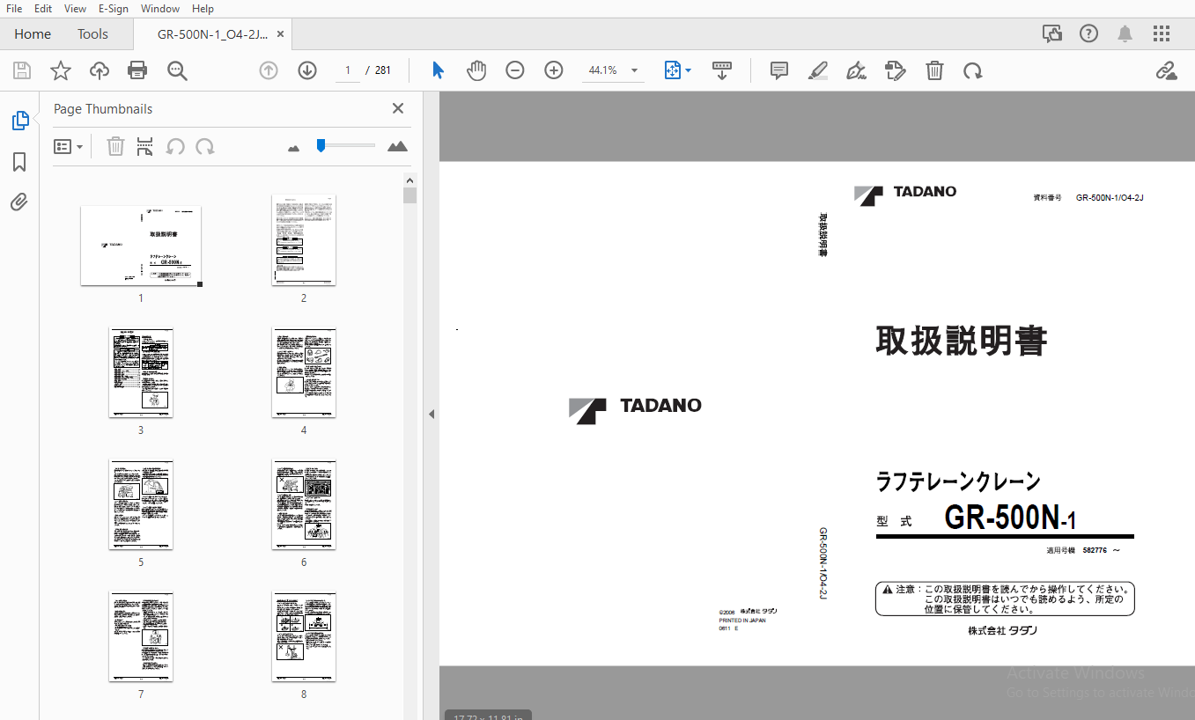Go to previous page with the up arrow
1195x720 pixels.
point(269,70)
